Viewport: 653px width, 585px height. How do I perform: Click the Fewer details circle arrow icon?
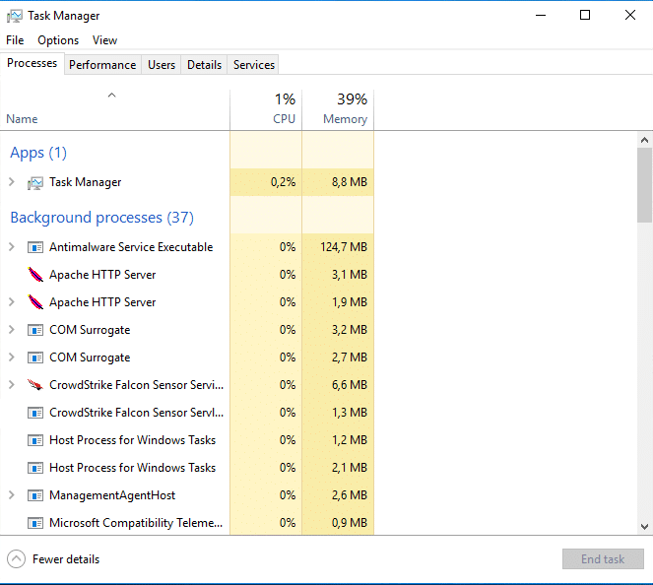click(x=16, y=559)
